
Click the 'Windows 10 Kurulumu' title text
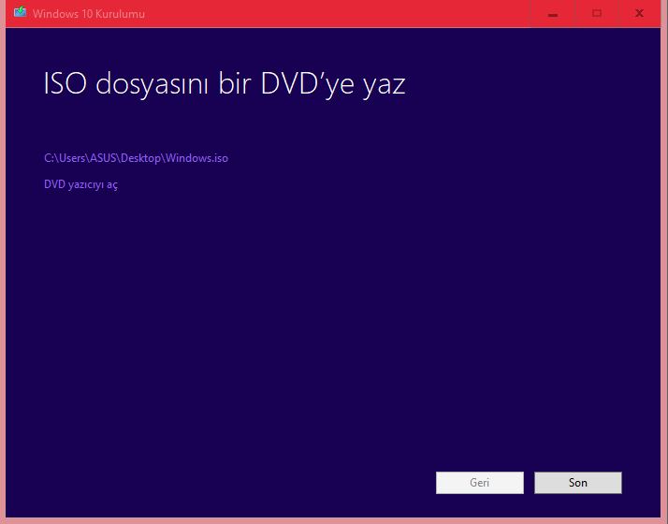coord(89,14)
